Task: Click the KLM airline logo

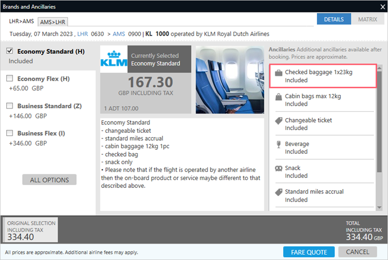Action: (x=114, y=59)
